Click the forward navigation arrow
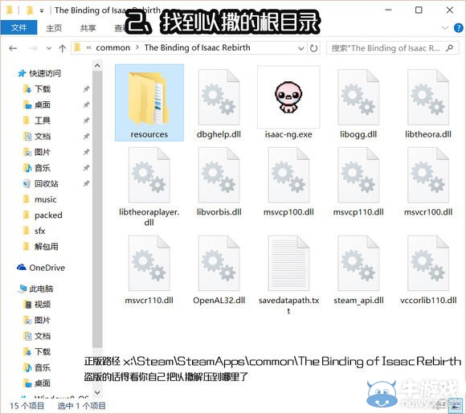466x414 pixels. point(33,48)
